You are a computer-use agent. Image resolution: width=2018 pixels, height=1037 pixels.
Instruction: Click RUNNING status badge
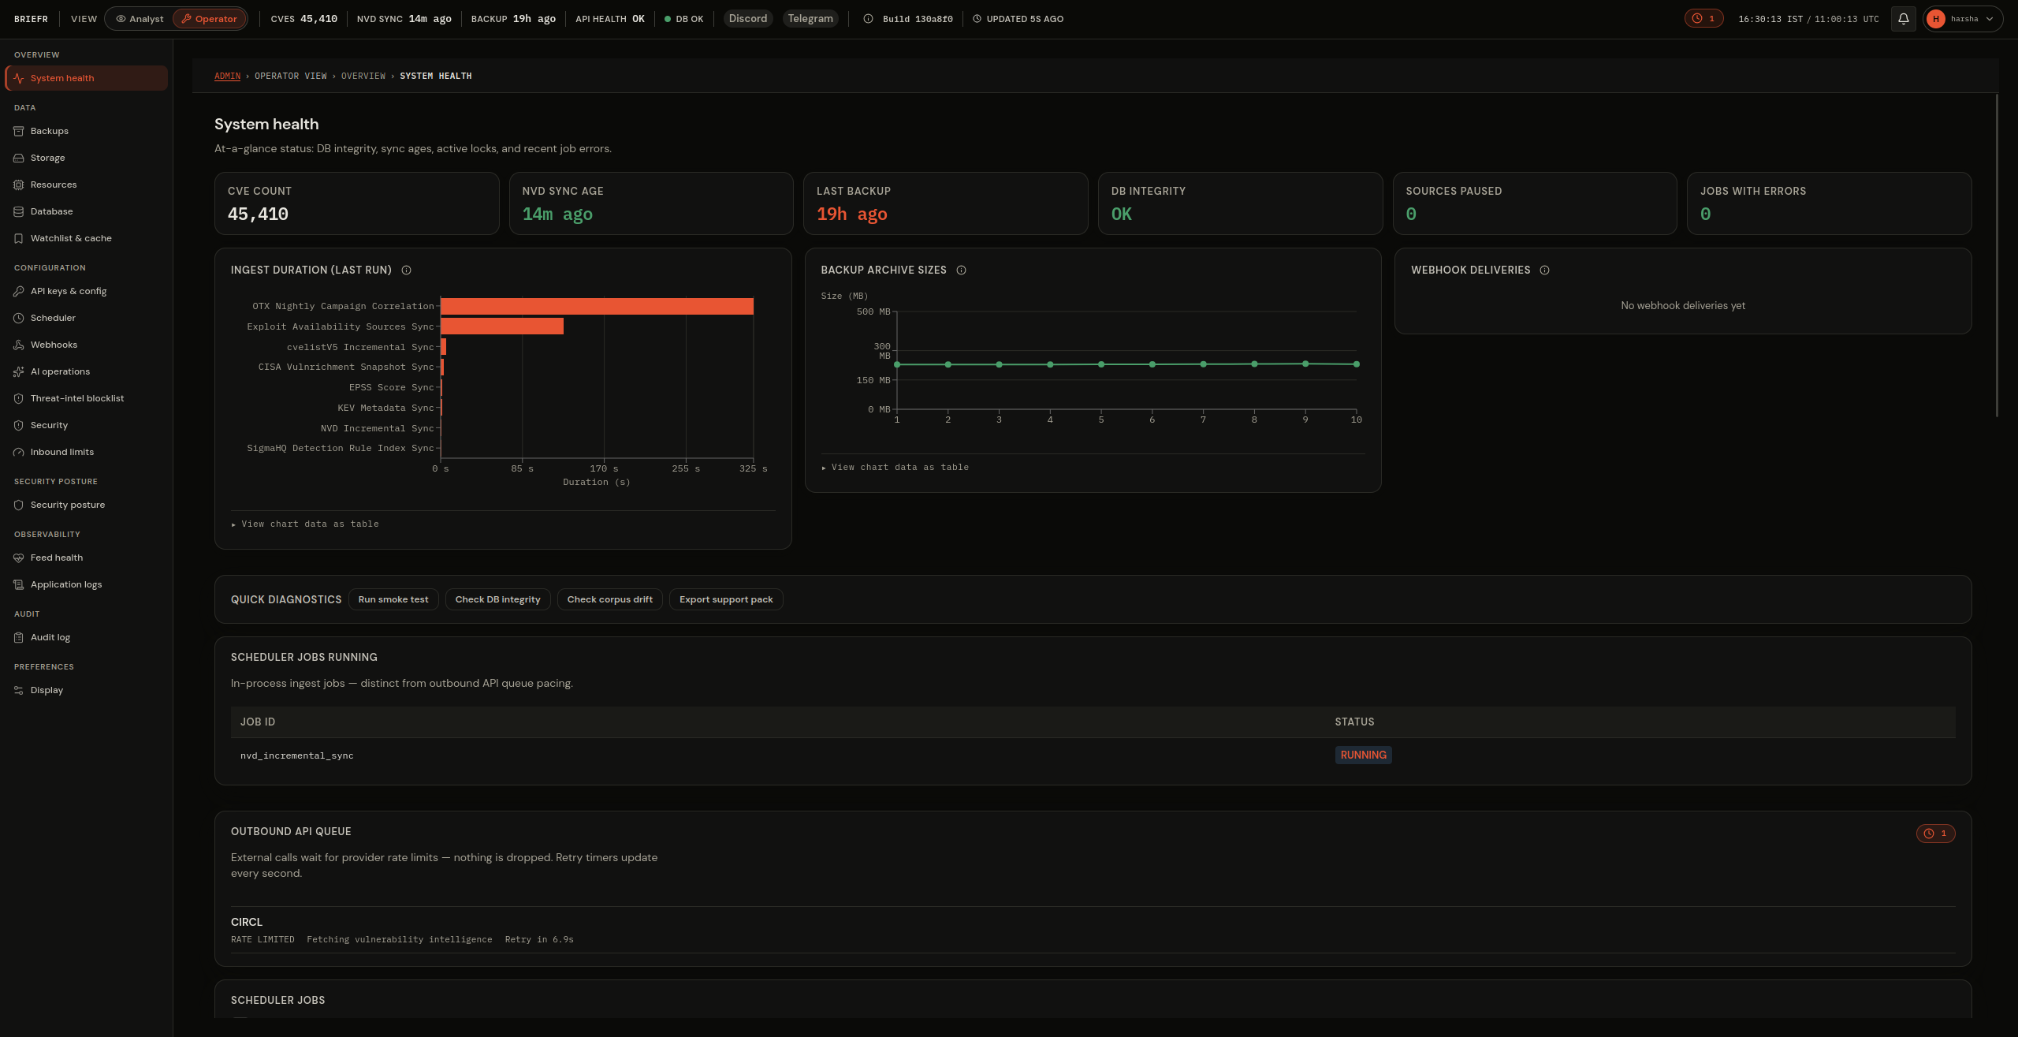1363,755
